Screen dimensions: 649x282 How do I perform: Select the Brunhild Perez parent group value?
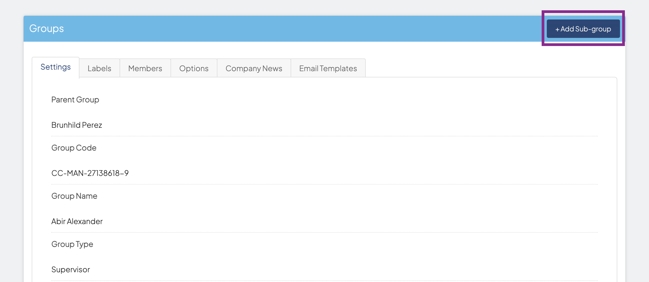[x=77, y=125]
